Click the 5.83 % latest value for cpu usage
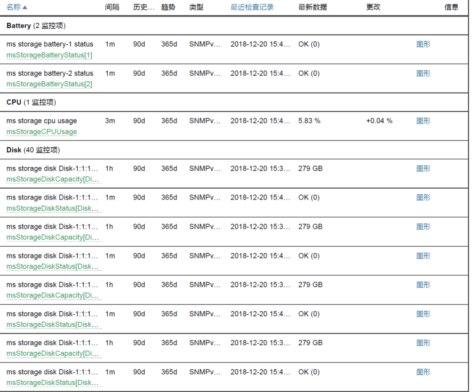 click(309, 121)
